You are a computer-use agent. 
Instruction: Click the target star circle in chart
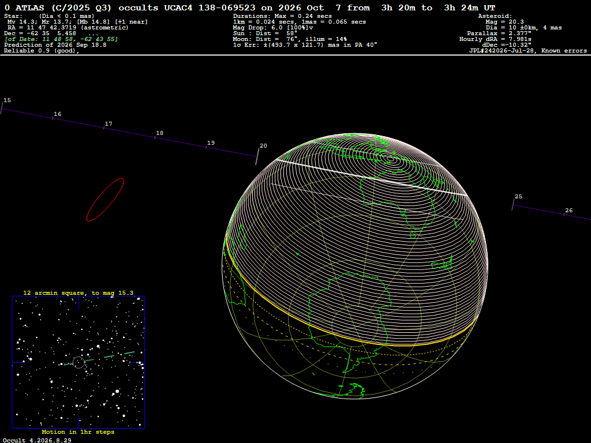point(78,362)
